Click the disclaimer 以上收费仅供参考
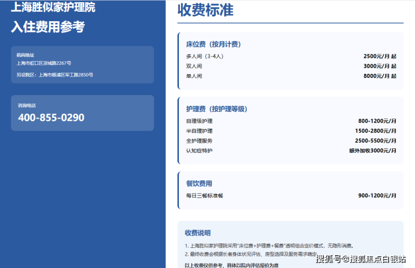Viewport: 415px width, 268px height. (x=232, y=265)
